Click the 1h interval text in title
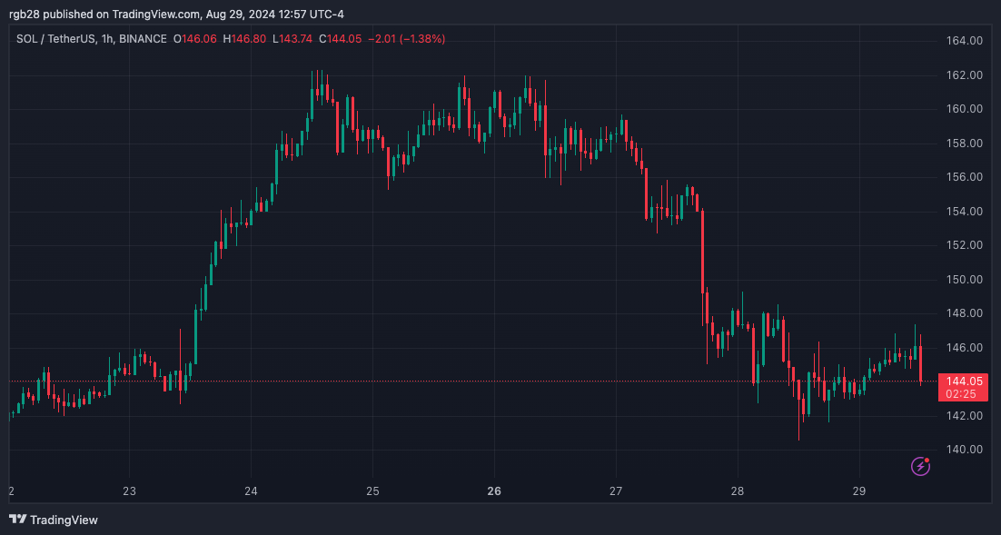 [106, 39]
